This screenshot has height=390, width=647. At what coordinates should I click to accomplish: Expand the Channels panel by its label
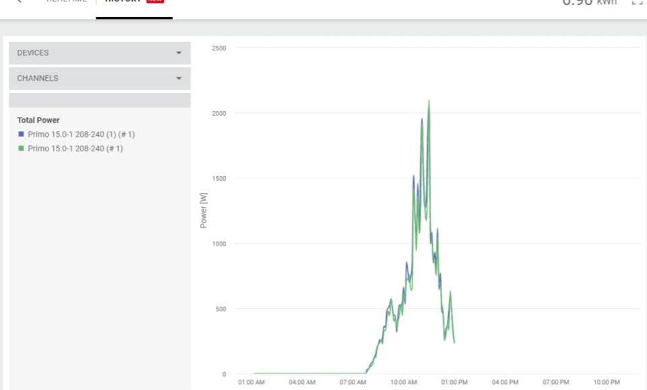click(38, 79)
